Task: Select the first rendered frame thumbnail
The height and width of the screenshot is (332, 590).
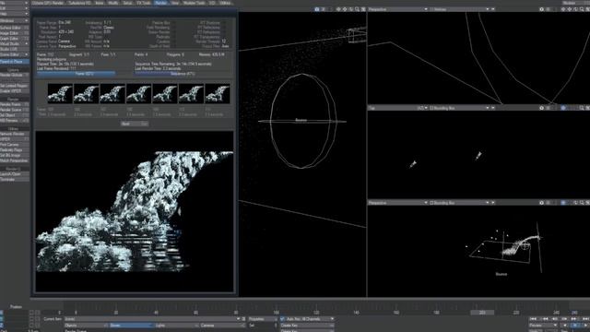Action: pyautogui.click(x=60, y=94)
